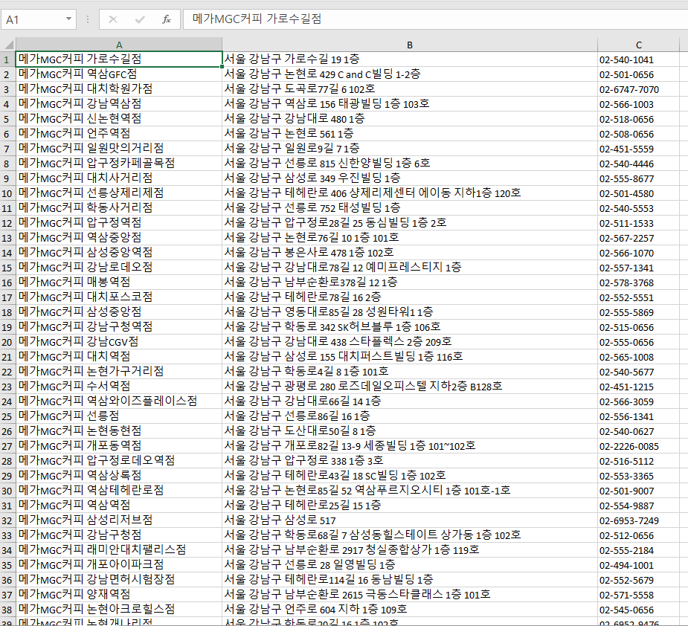Select address 서울 강남구 봉은사로 478 1층 102호

coord(410,253)
